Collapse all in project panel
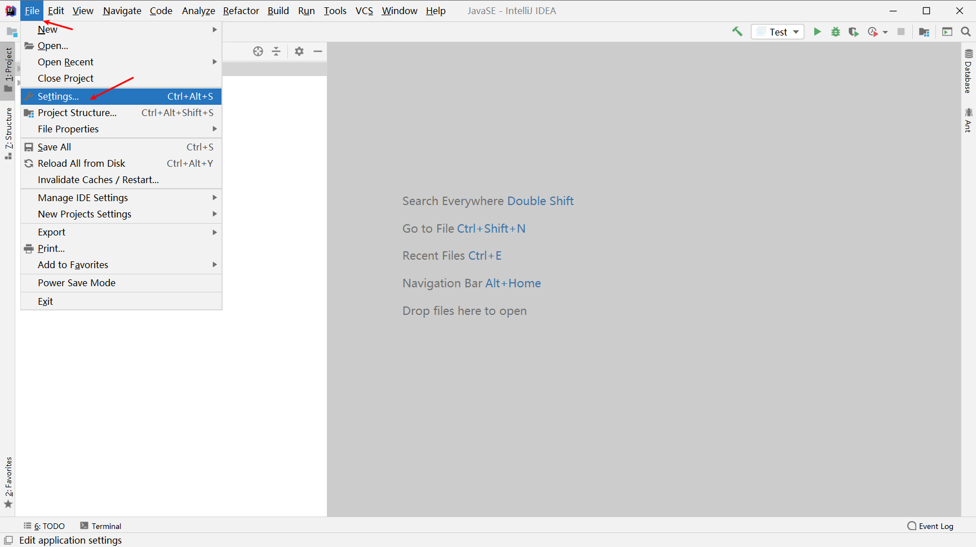976x547 pixels. [x=276, y=51]
